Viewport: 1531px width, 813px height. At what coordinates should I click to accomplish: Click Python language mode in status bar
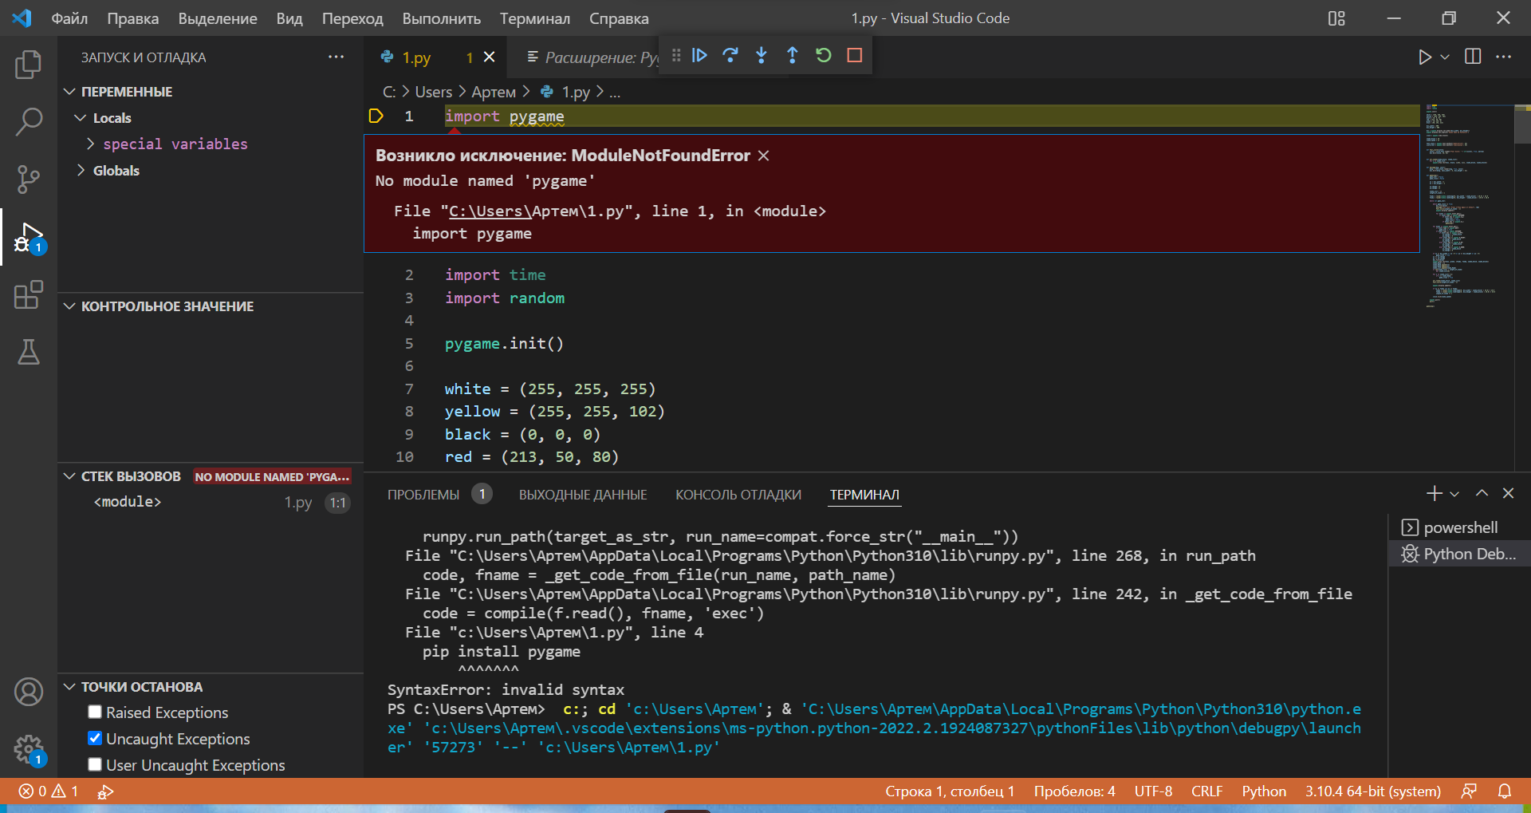click(x=1264, y=791)
